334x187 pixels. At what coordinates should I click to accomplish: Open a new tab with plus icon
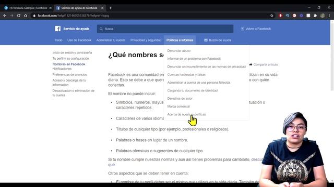(x=111, y=8)
